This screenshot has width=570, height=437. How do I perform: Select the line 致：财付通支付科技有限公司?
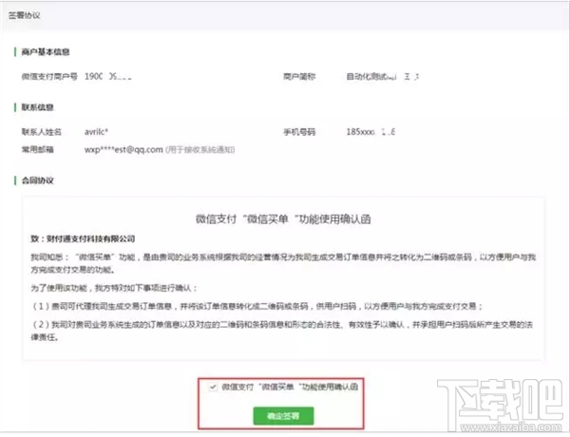point(83,238)
